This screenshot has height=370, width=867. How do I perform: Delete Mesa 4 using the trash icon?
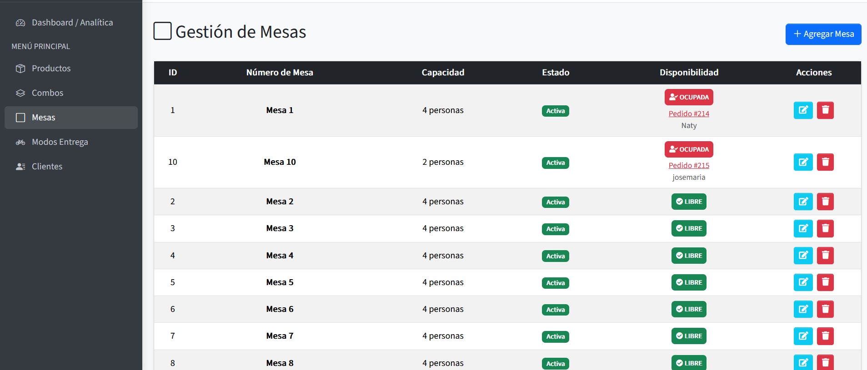[x=825, y=256]
